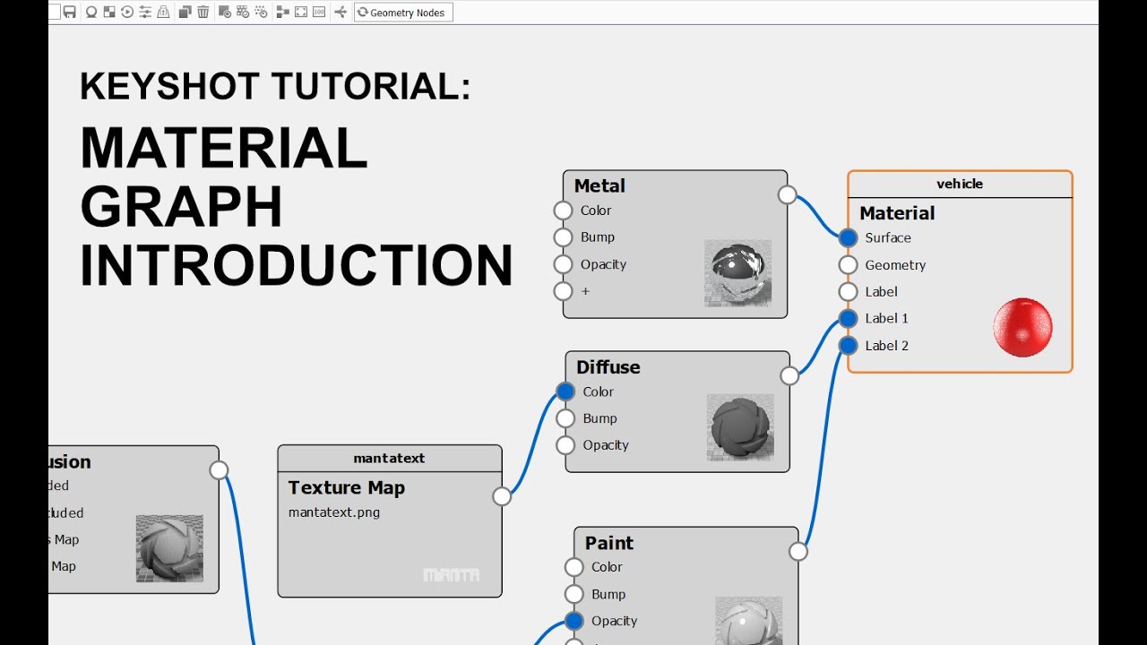Click the Metal node output socket
This screenshot has width=1147, height=645.
pyautogui.click(x=787, y=194)
